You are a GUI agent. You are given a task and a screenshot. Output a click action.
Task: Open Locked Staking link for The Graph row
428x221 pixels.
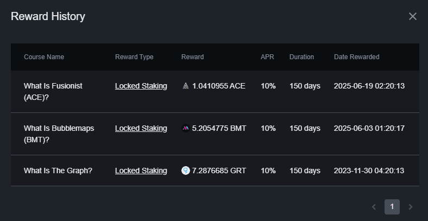(x=141, y=171)
